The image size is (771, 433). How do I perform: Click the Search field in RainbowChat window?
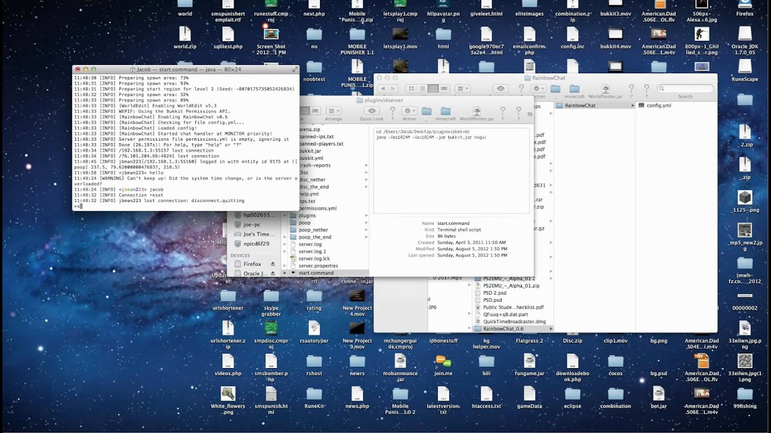point(685,88)
